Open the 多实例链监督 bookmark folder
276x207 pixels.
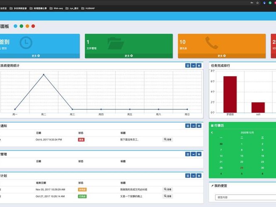click(x=18, y=8)
